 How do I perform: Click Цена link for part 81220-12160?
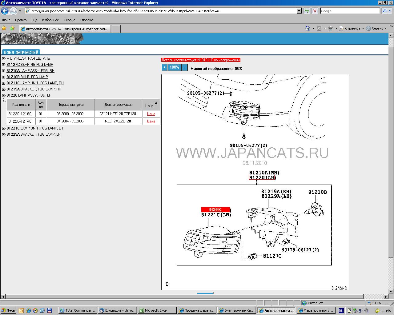[151, 114]
